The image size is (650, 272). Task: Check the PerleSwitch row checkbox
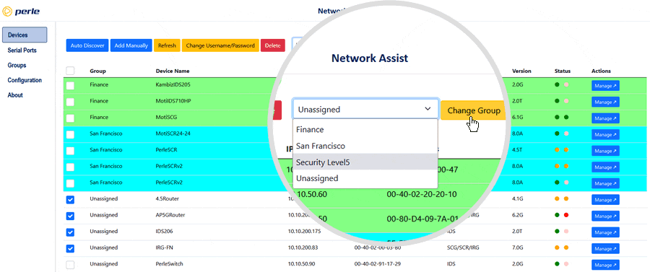click(71, 265)
